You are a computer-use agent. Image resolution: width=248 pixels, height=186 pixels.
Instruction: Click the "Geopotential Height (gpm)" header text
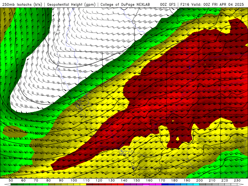point(71,5)
